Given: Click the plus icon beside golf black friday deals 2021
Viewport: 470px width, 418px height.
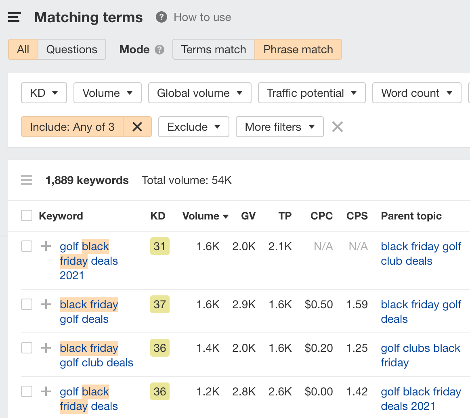Looking at the screenshot, I should tap(46, 246).
